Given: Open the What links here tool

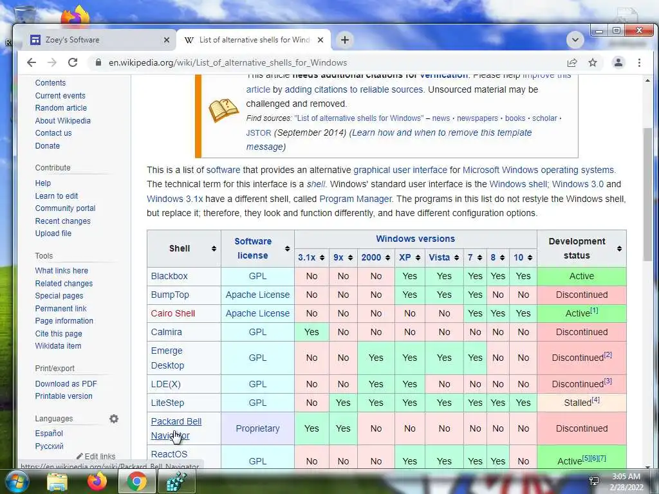Looking at the screenshot, I should (61, 271).
